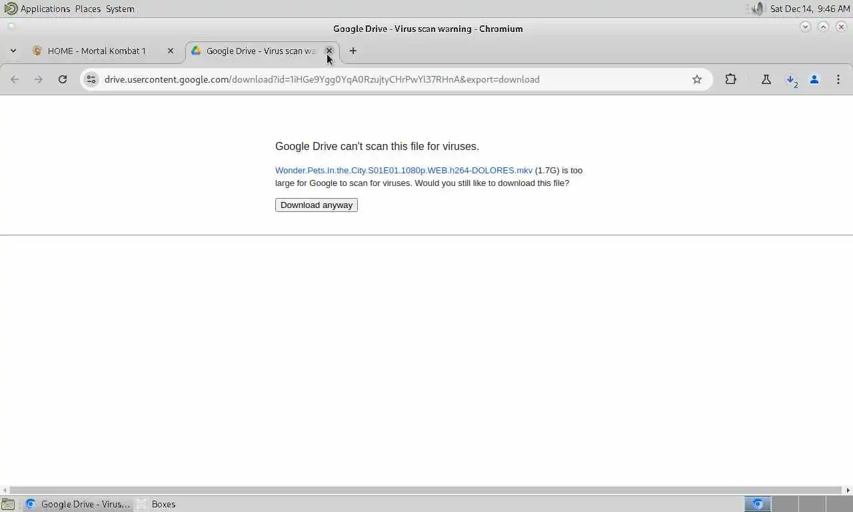Open the Chromium three-dot menu
This screenshot has height=512, width=853.
(838, 79)
